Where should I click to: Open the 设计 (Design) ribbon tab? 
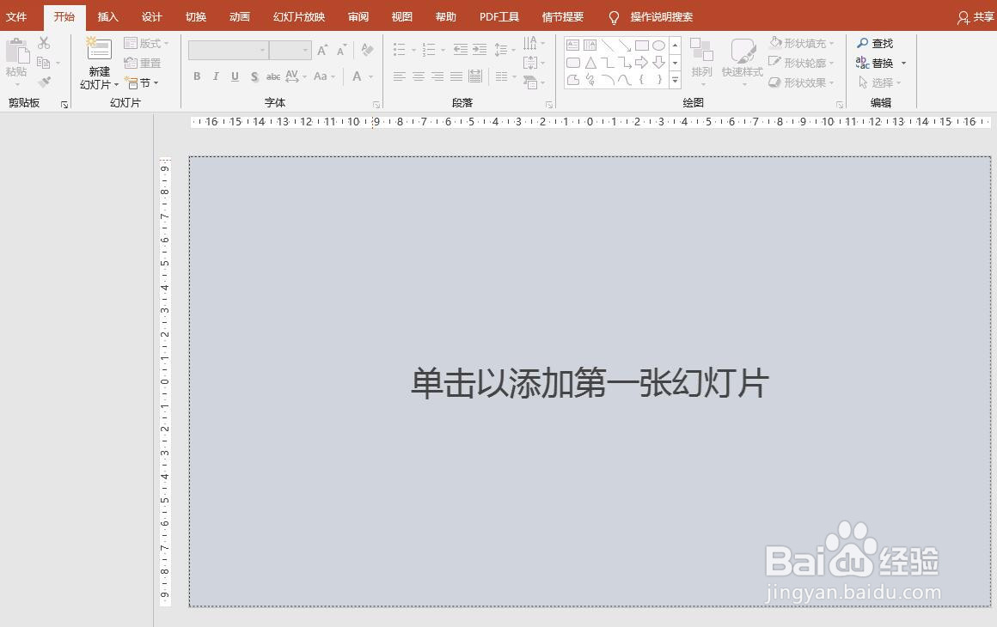tap(152, 16)
